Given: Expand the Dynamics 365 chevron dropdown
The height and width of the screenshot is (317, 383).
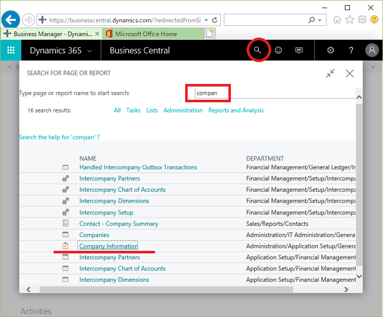Looking at the screenshot, I should 90,51.
